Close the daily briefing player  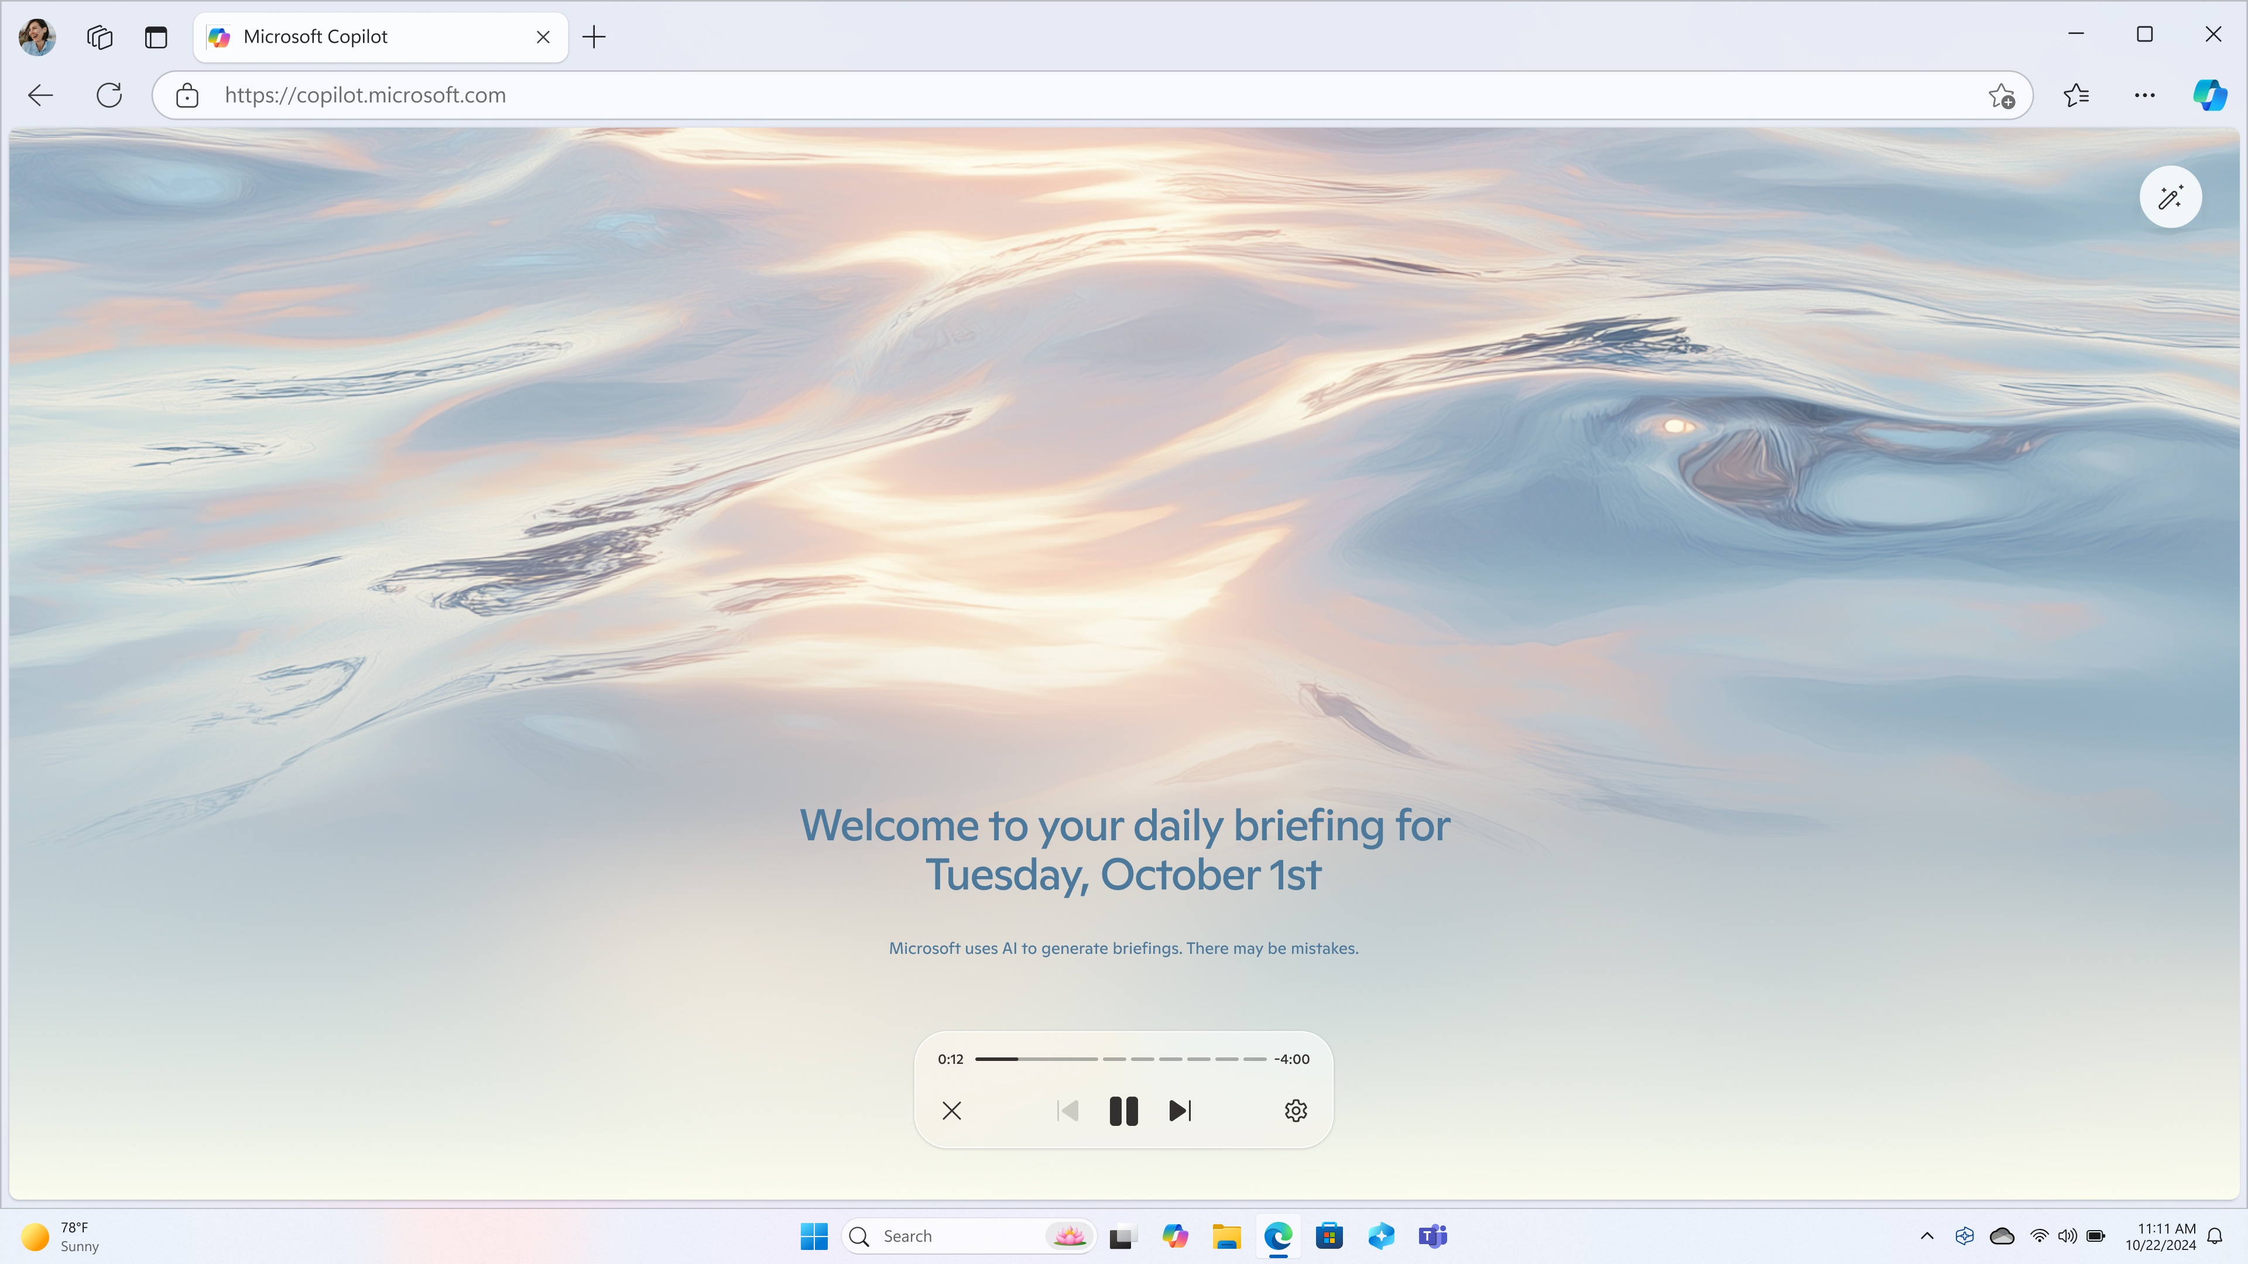[951, 1110]
